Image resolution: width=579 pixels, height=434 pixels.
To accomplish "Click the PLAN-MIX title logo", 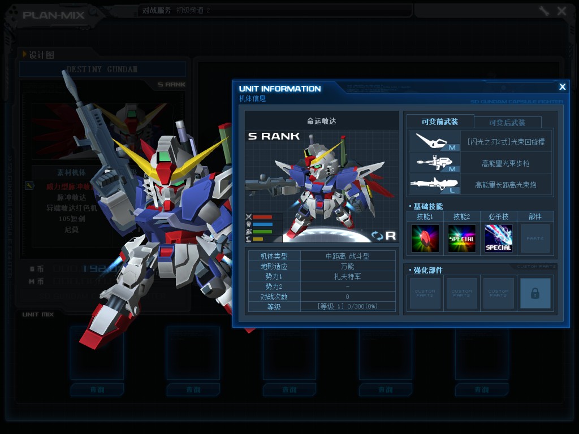I will click(54, 15).
